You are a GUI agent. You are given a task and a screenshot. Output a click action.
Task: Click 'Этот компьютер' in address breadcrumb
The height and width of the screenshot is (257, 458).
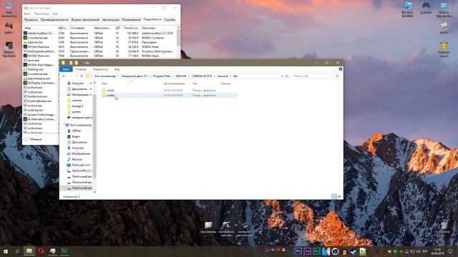[105, 76]
